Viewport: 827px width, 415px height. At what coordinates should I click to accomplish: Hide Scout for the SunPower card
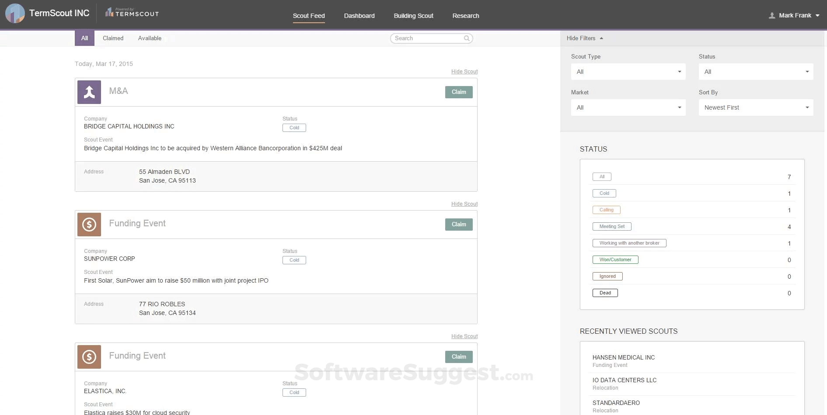tap(464, 204)
